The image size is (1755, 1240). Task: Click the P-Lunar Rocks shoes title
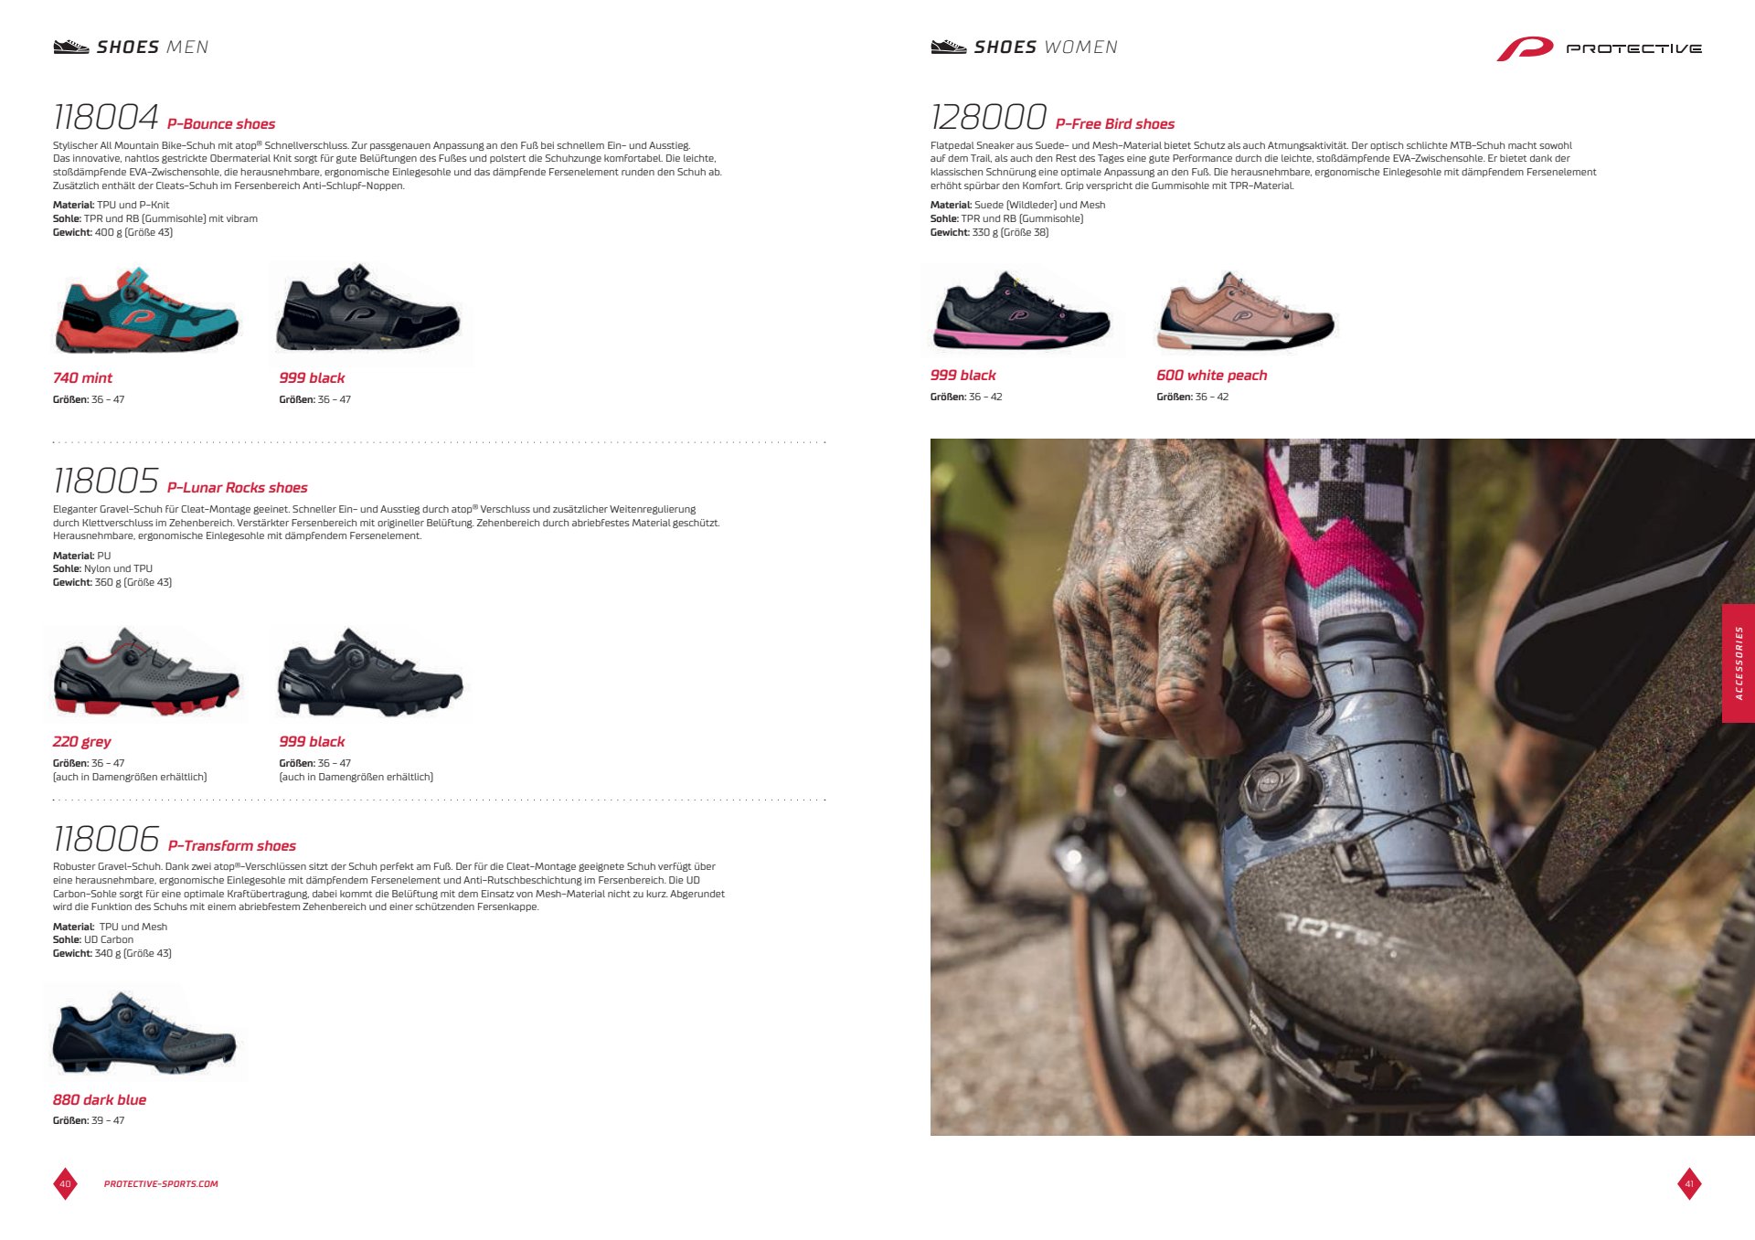click(x=238, y=488)
